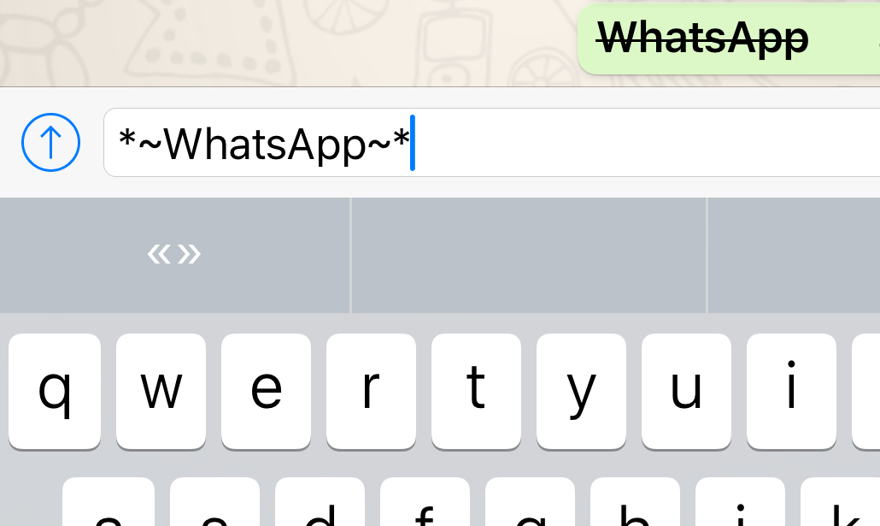Viewport: 880px width, 526px height.
Task: Tap the r key on the keyboard
Action: [371, 392]
